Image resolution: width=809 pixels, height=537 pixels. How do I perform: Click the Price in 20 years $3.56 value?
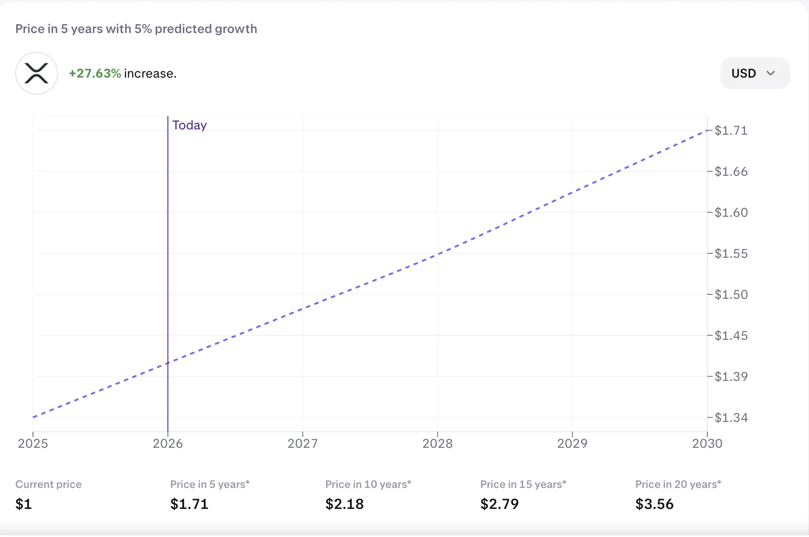654,504
